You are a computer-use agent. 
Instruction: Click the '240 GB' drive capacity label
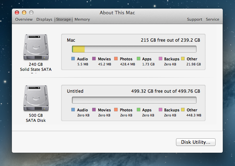tap(36, 64)
